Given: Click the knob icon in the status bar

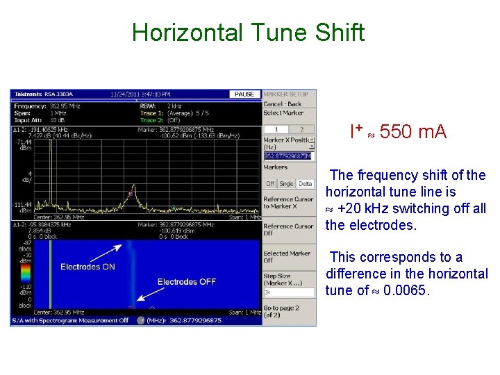Looking at the screenshot, I should (140, 320).
